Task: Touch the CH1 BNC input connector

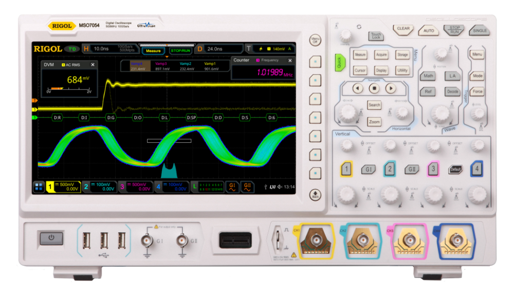Action: [316, 240]
